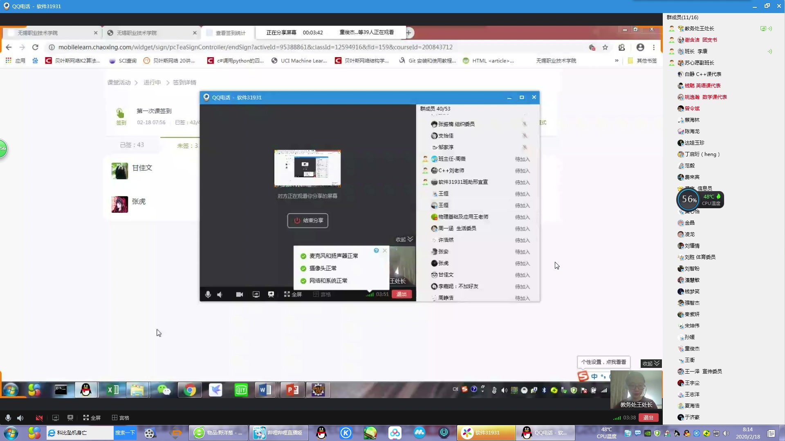Click 教务处王处长 video thumbnail
Image resolution: width=785 pixels, height=441 pixels.
pos(636,390)
